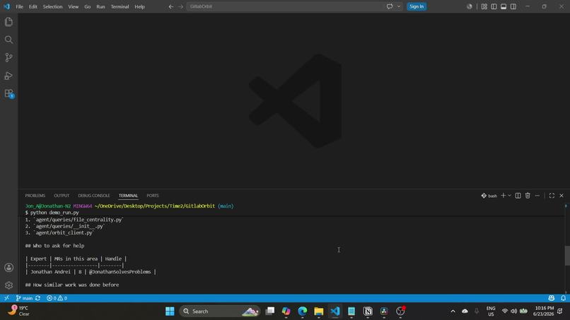Screen dimensions: 570x320
Task: Open the Run menu
Action: 100,6
